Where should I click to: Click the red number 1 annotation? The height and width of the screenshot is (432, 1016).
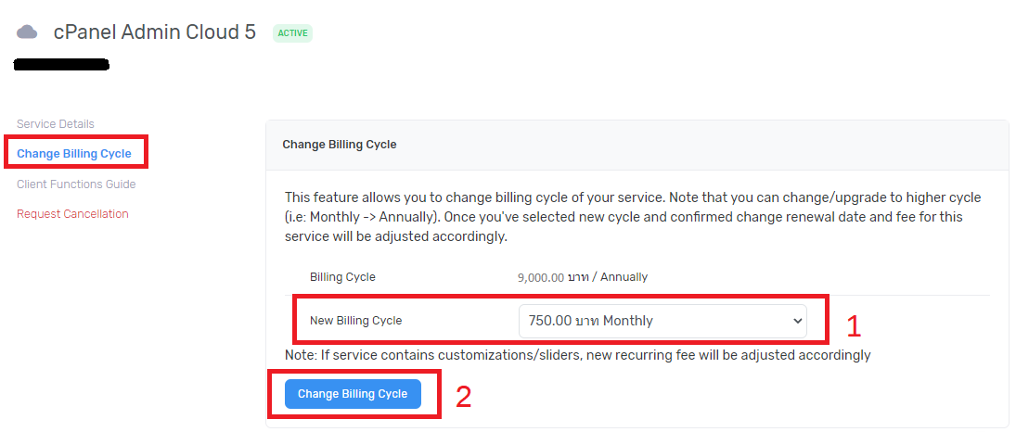854,325
